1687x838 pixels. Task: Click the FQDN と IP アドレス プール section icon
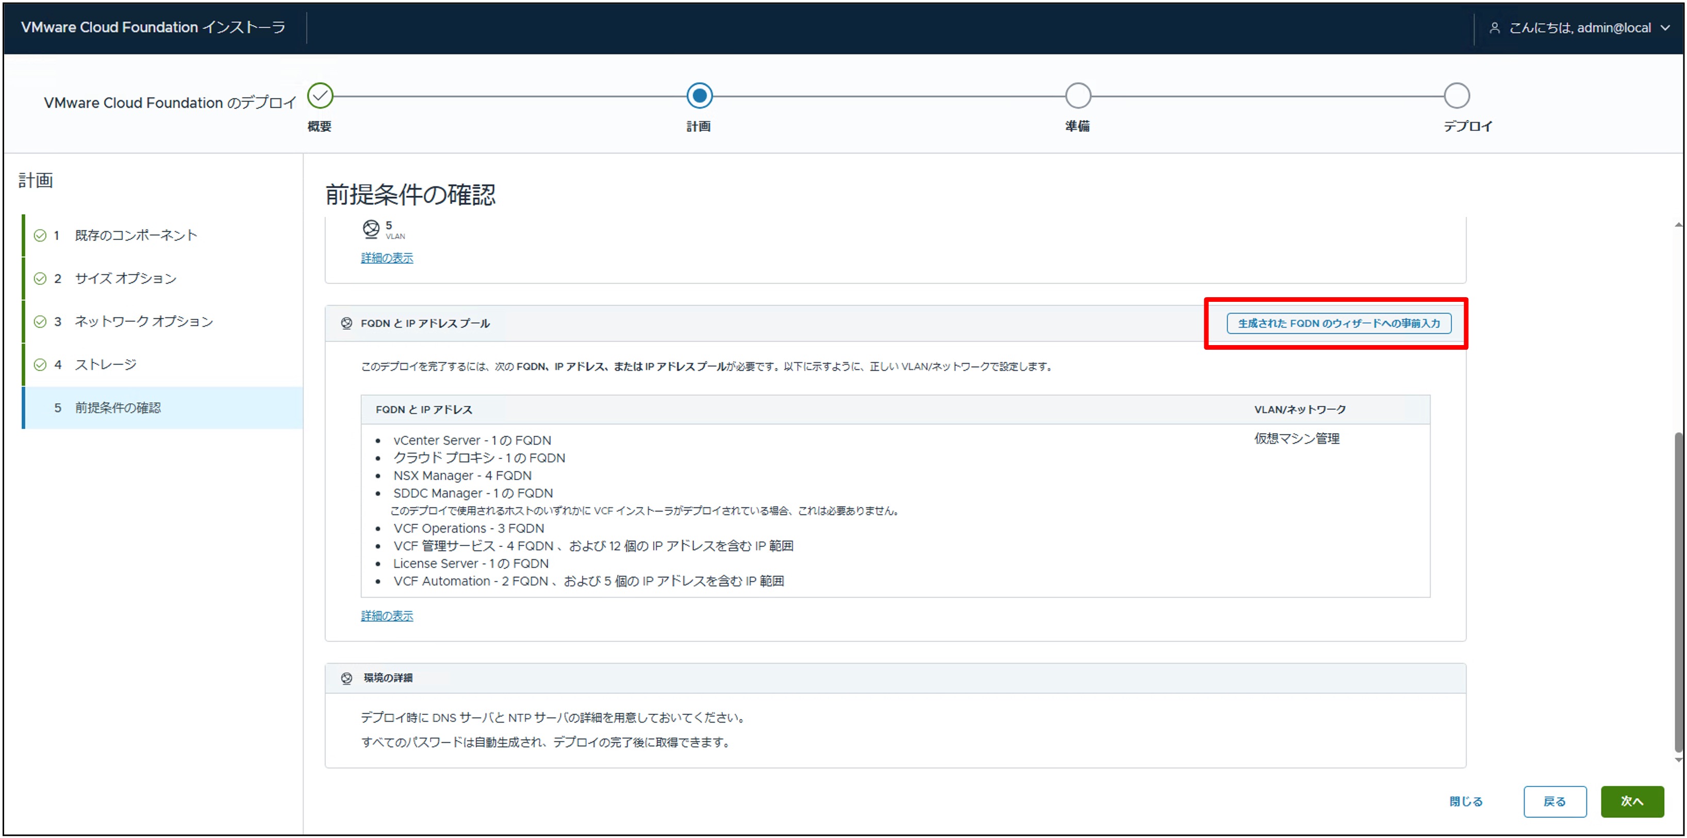pos(346,323)
